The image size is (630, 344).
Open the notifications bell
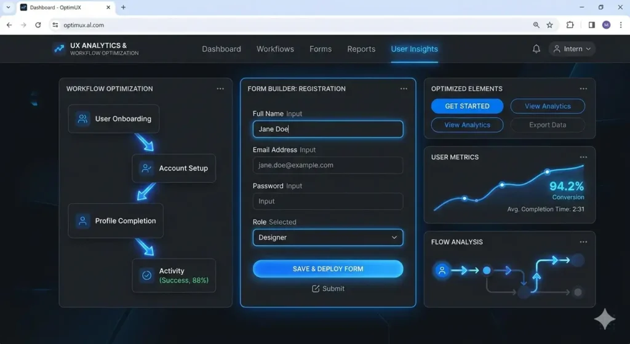tap(536, 49)
